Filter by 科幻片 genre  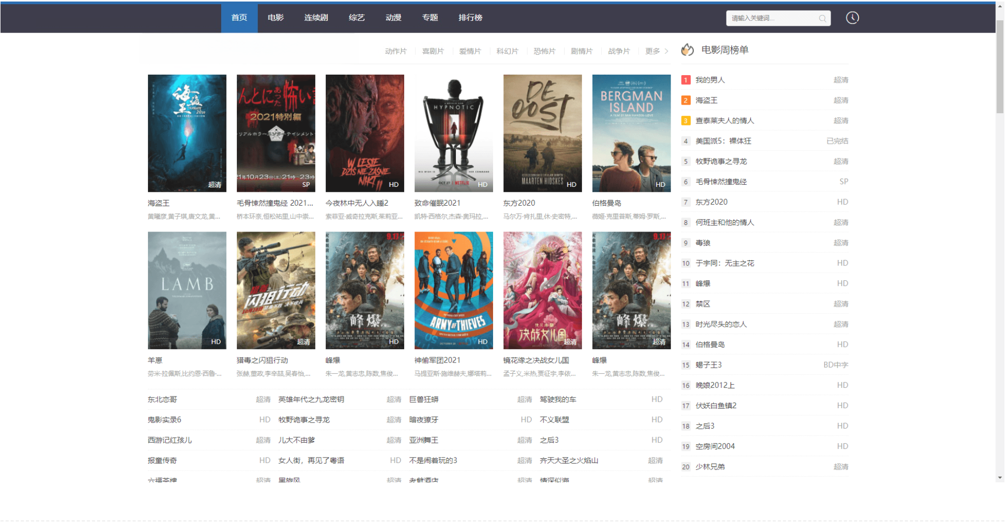tap(507, 51)
